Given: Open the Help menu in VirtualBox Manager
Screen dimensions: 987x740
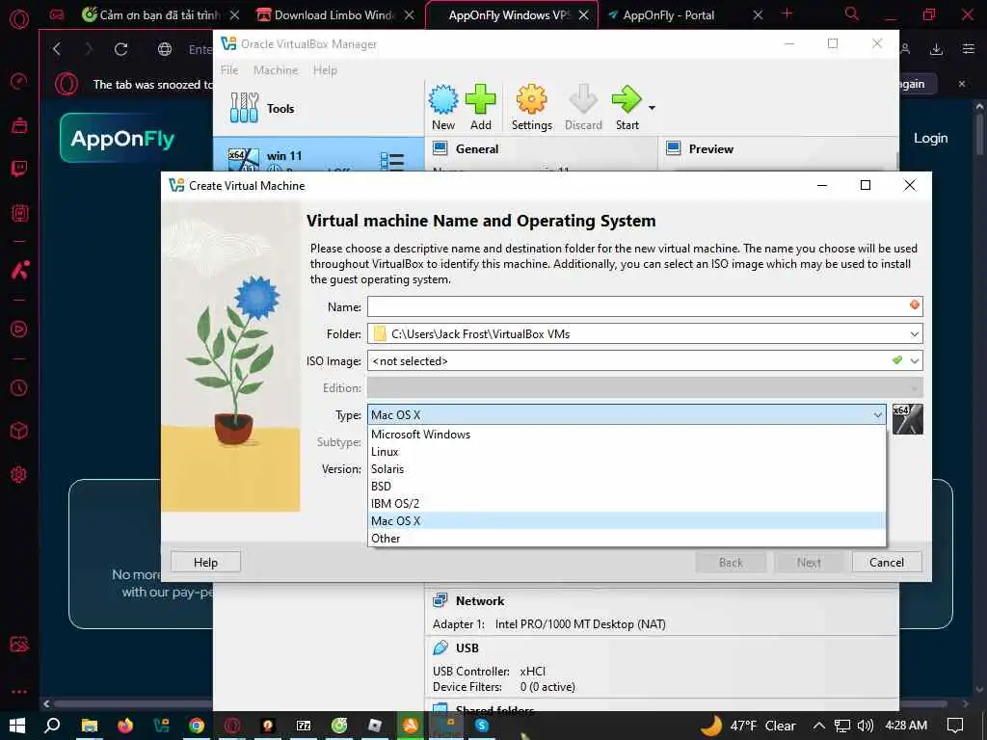Looking at the screenshot, I should [325, 69].
